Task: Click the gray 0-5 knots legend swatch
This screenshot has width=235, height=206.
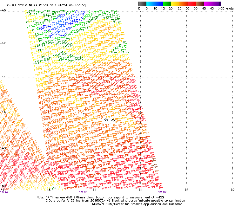Action: (142, 4)
